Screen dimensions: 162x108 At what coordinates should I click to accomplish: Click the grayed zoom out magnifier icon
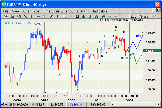71,16
